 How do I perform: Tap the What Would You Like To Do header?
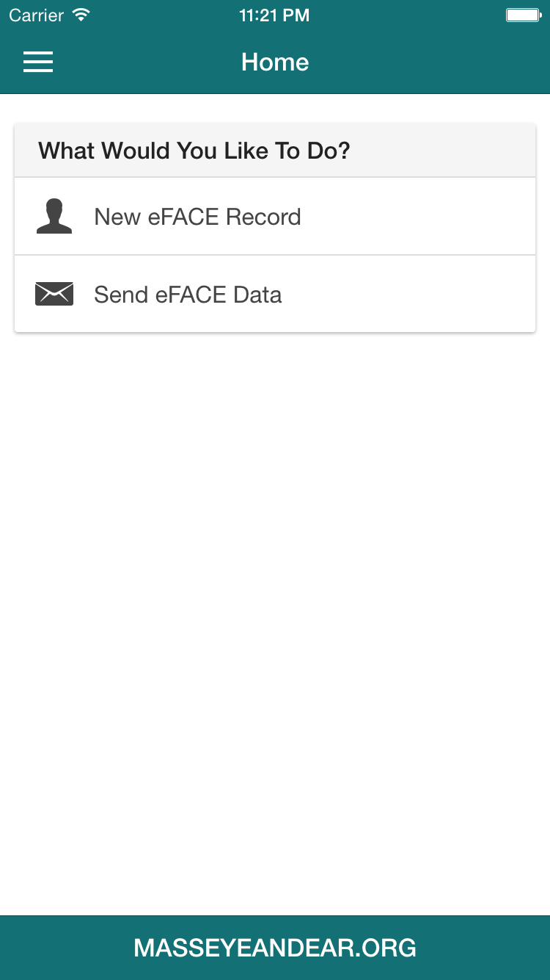point(194,150)
